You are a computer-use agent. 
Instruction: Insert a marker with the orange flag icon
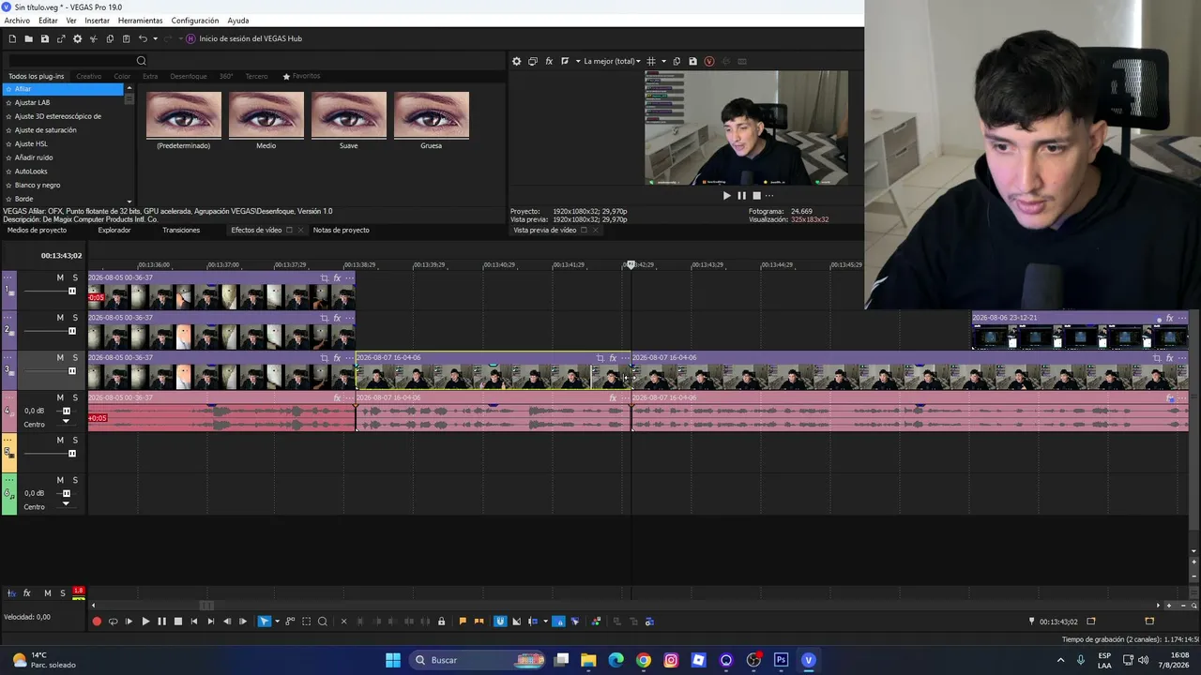[463, 622]
